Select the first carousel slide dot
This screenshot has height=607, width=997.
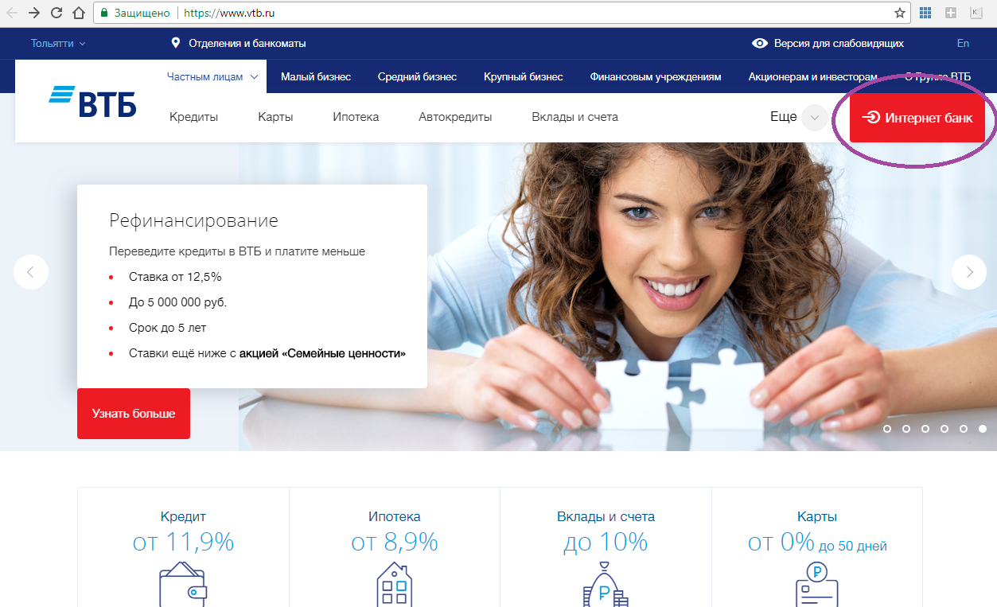click(x=887, y=428)
